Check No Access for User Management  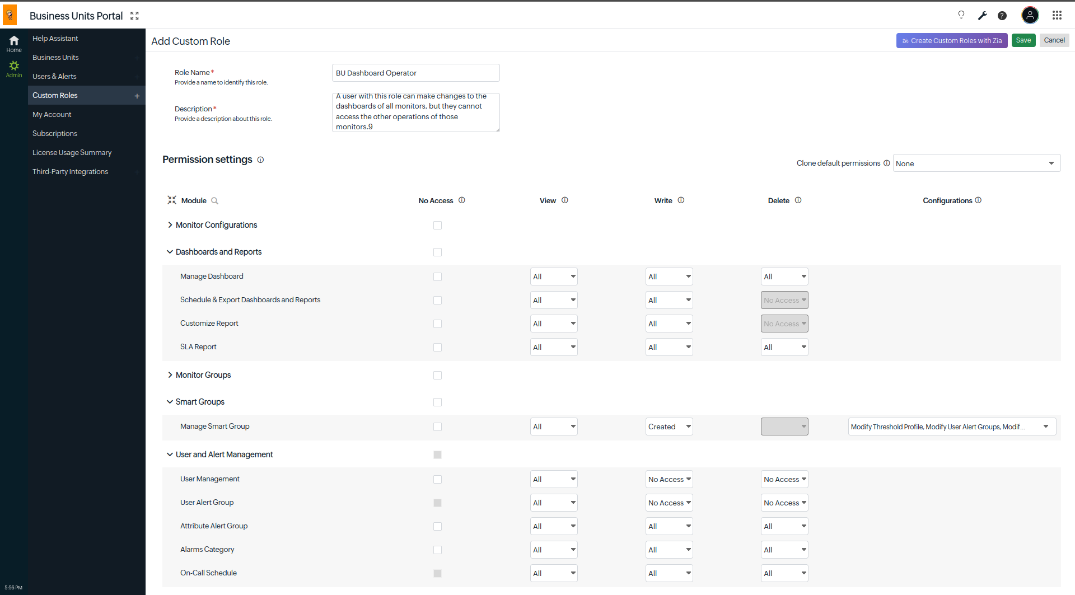[x=437, y=479]
